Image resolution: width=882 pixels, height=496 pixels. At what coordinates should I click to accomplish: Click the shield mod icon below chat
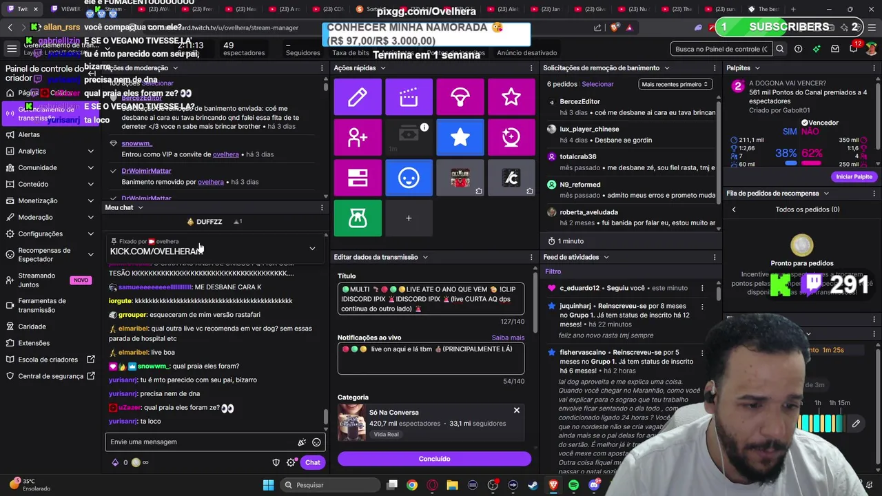pyautogui.click(x=276, y=462)
